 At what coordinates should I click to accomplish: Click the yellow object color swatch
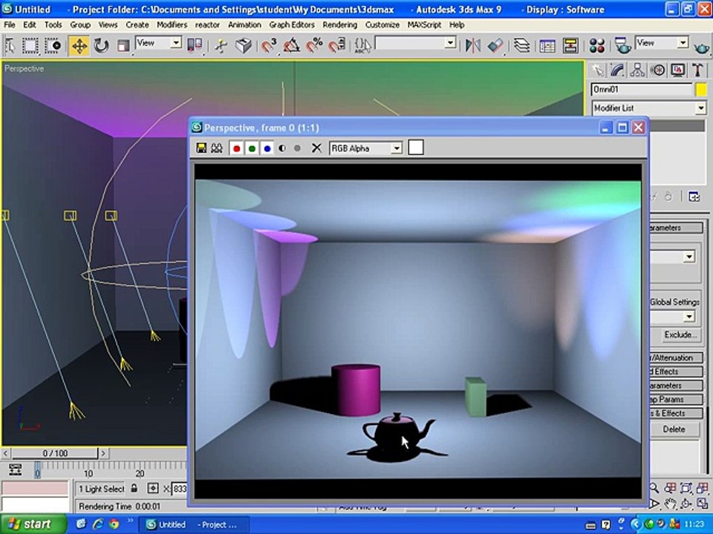[x=700, y=90]
